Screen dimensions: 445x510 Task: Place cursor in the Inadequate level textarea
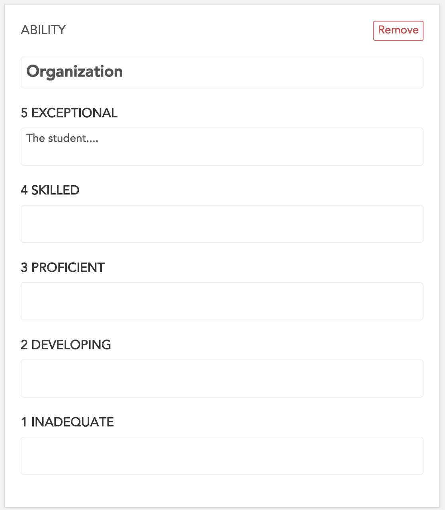tap(222, 456)
